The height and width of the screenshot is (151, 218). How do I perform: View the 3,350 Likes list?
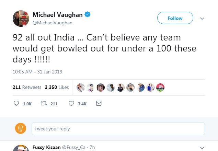click(57, 87)
